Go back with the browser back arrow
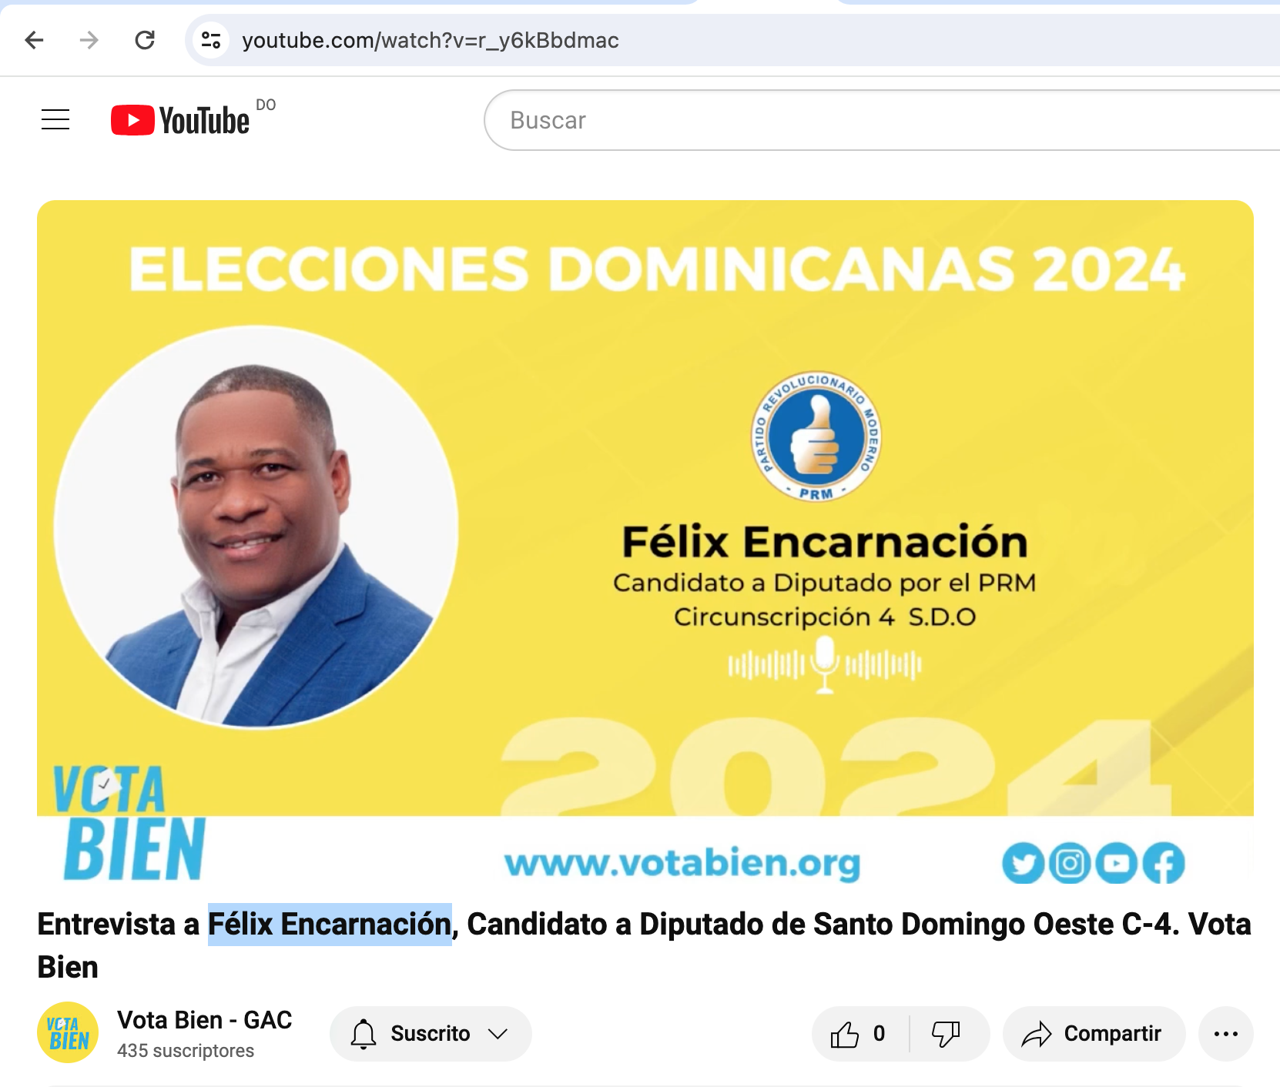Image resolution: width=1280 pixels, height=1087 pixels. 35,40
